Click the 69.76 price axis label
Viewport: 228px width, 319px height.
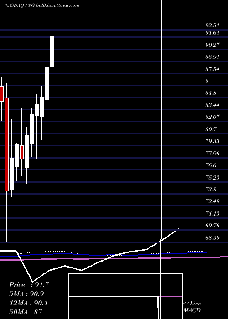(x=212, y=225)
